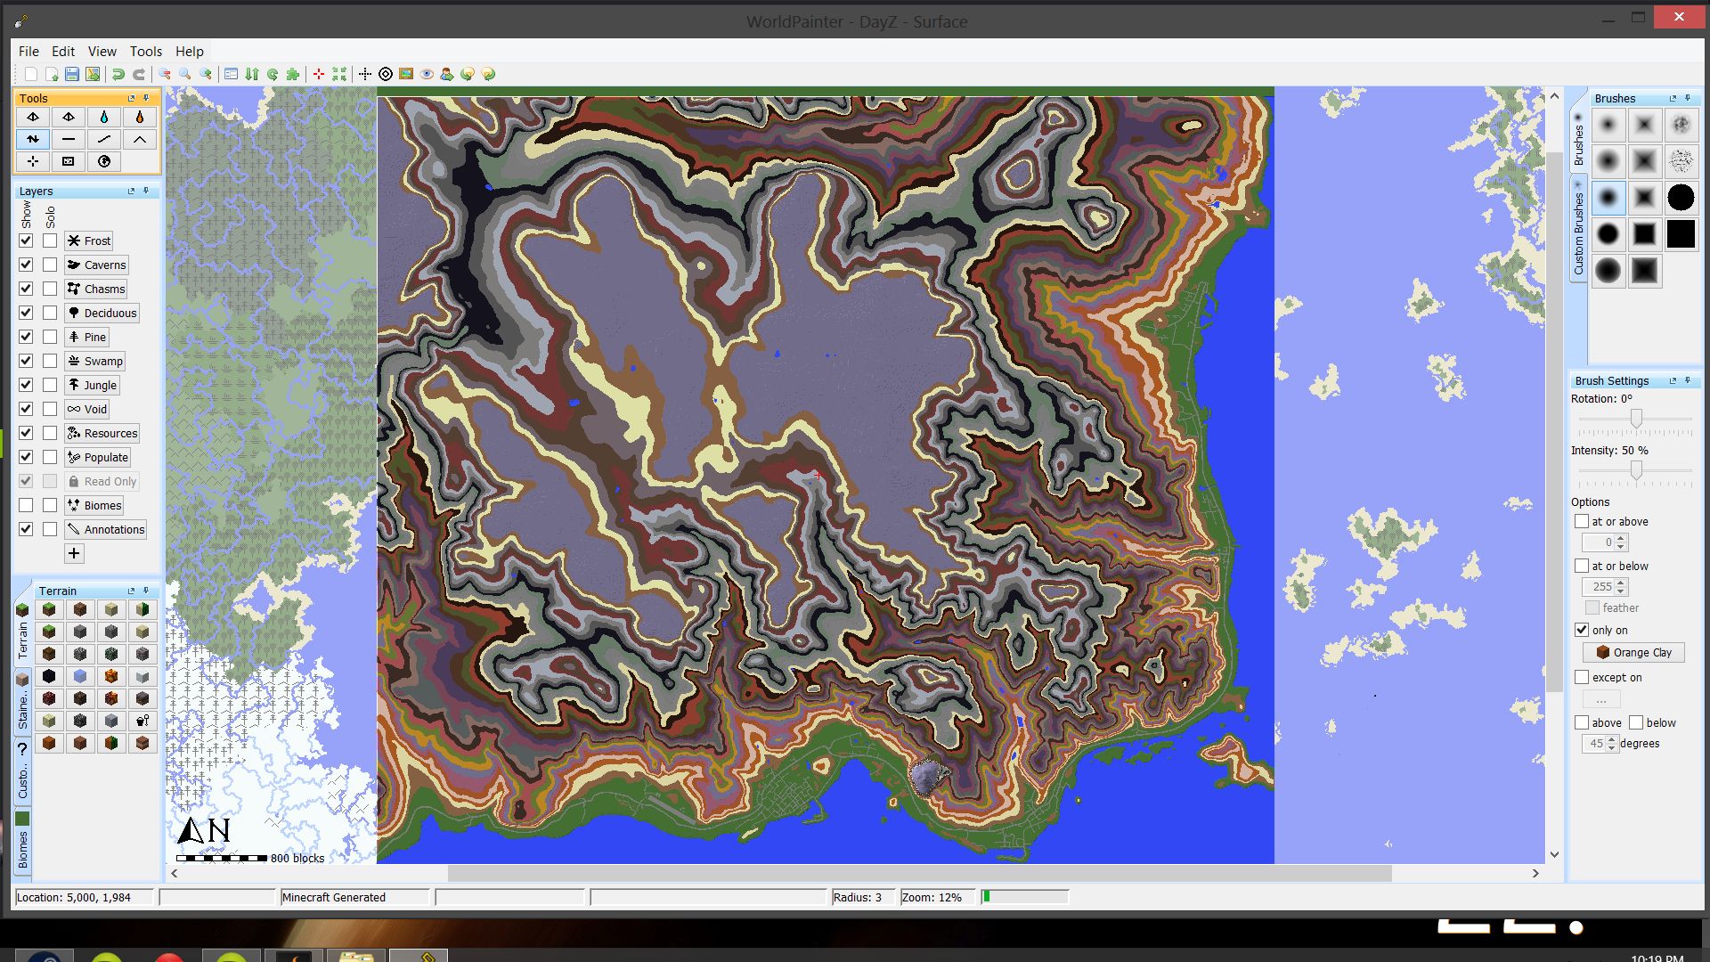
Task: Select the raise mountain tool
Action: click(x=140, y=139)
